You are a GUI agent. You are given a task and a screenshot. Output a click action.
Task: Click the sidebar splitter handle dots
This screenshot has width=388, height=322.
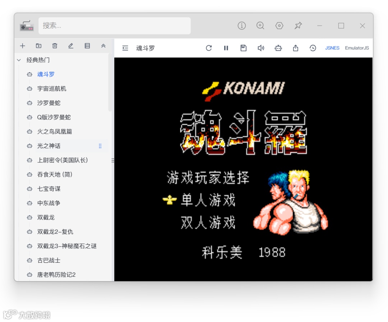(113, 160)
